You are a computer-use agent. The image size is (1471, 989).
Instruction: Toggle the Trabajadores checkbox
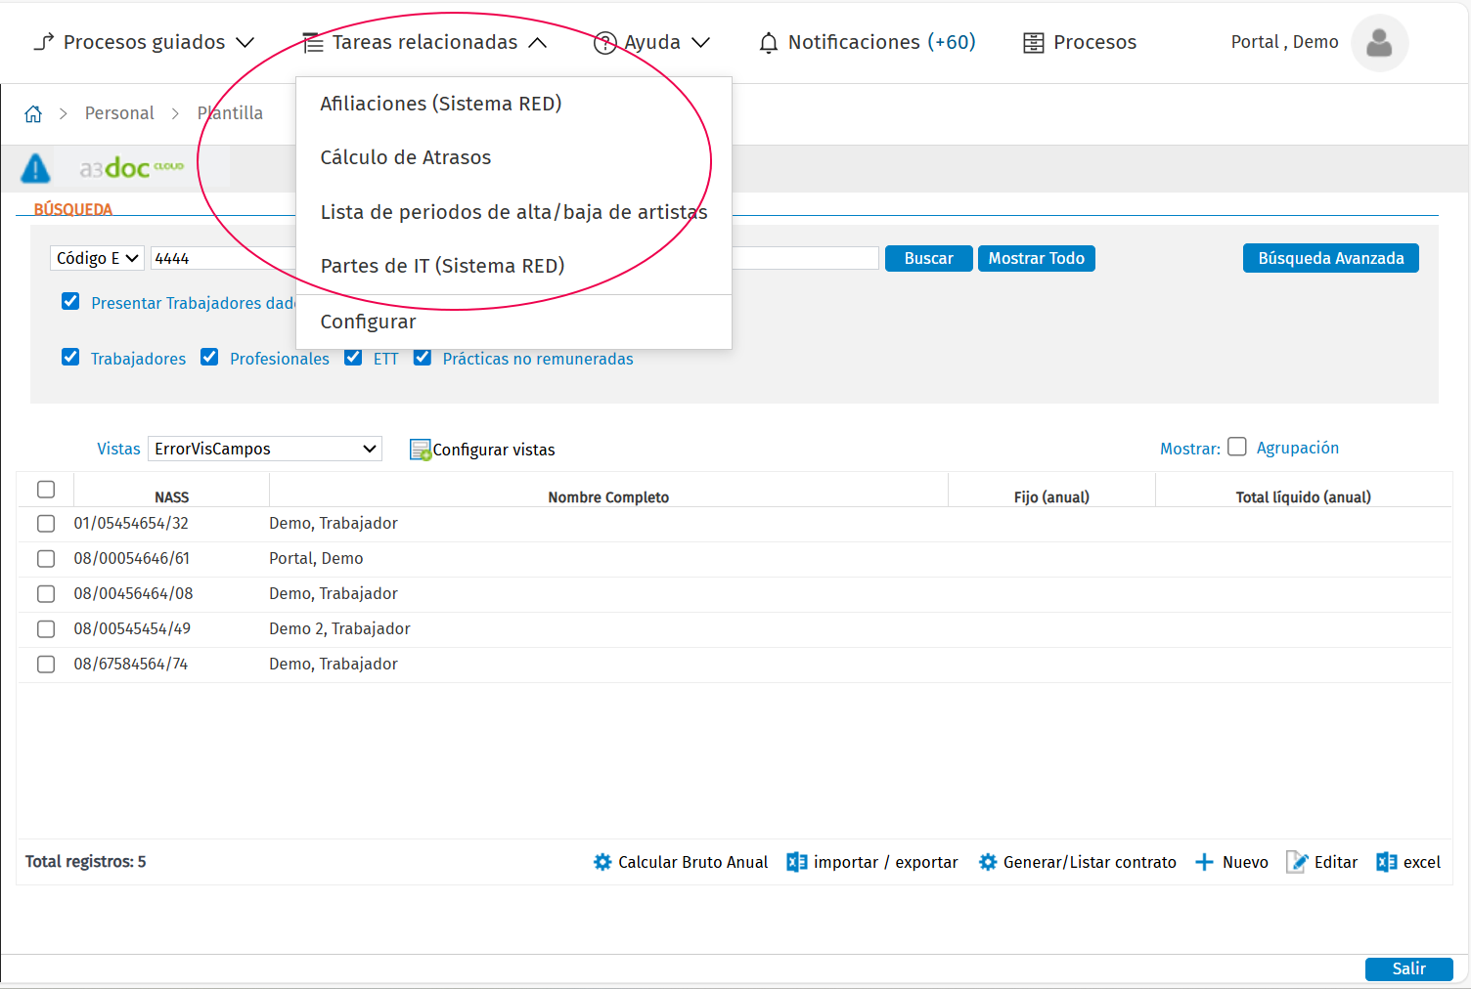tap(70, 357)
